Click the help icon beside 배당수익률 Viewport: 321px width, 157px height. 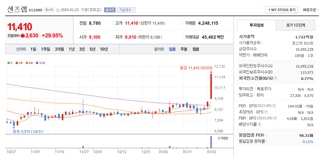point(259,124)
